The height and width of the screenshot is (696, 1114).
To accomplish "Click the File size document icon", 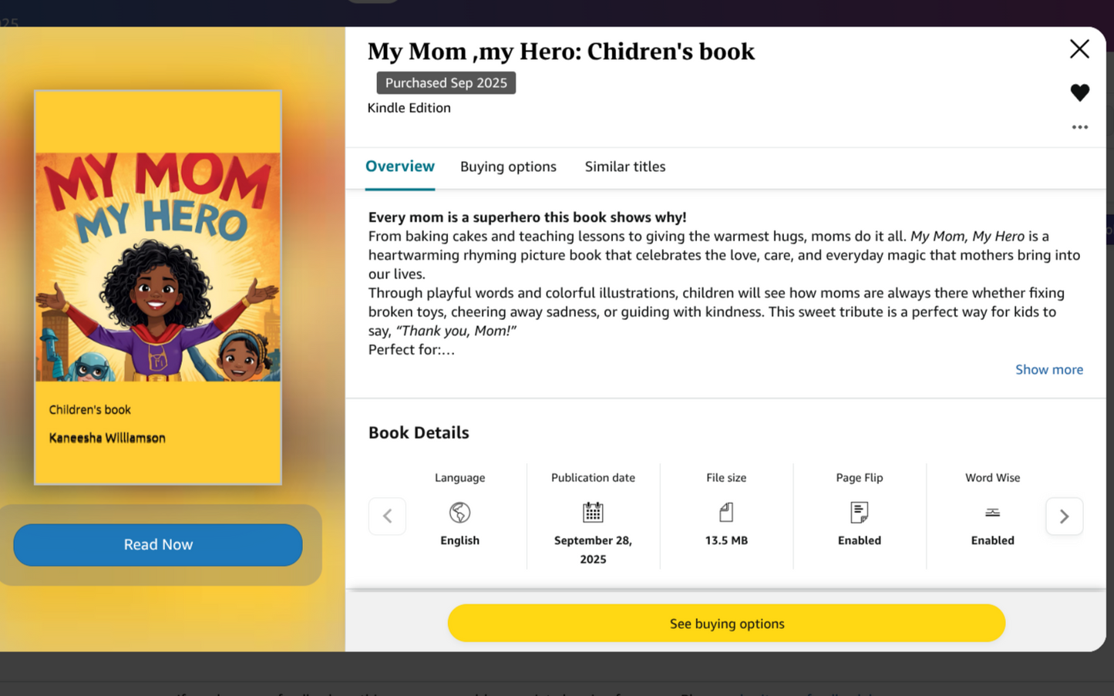I will click(x=725, y=511).
